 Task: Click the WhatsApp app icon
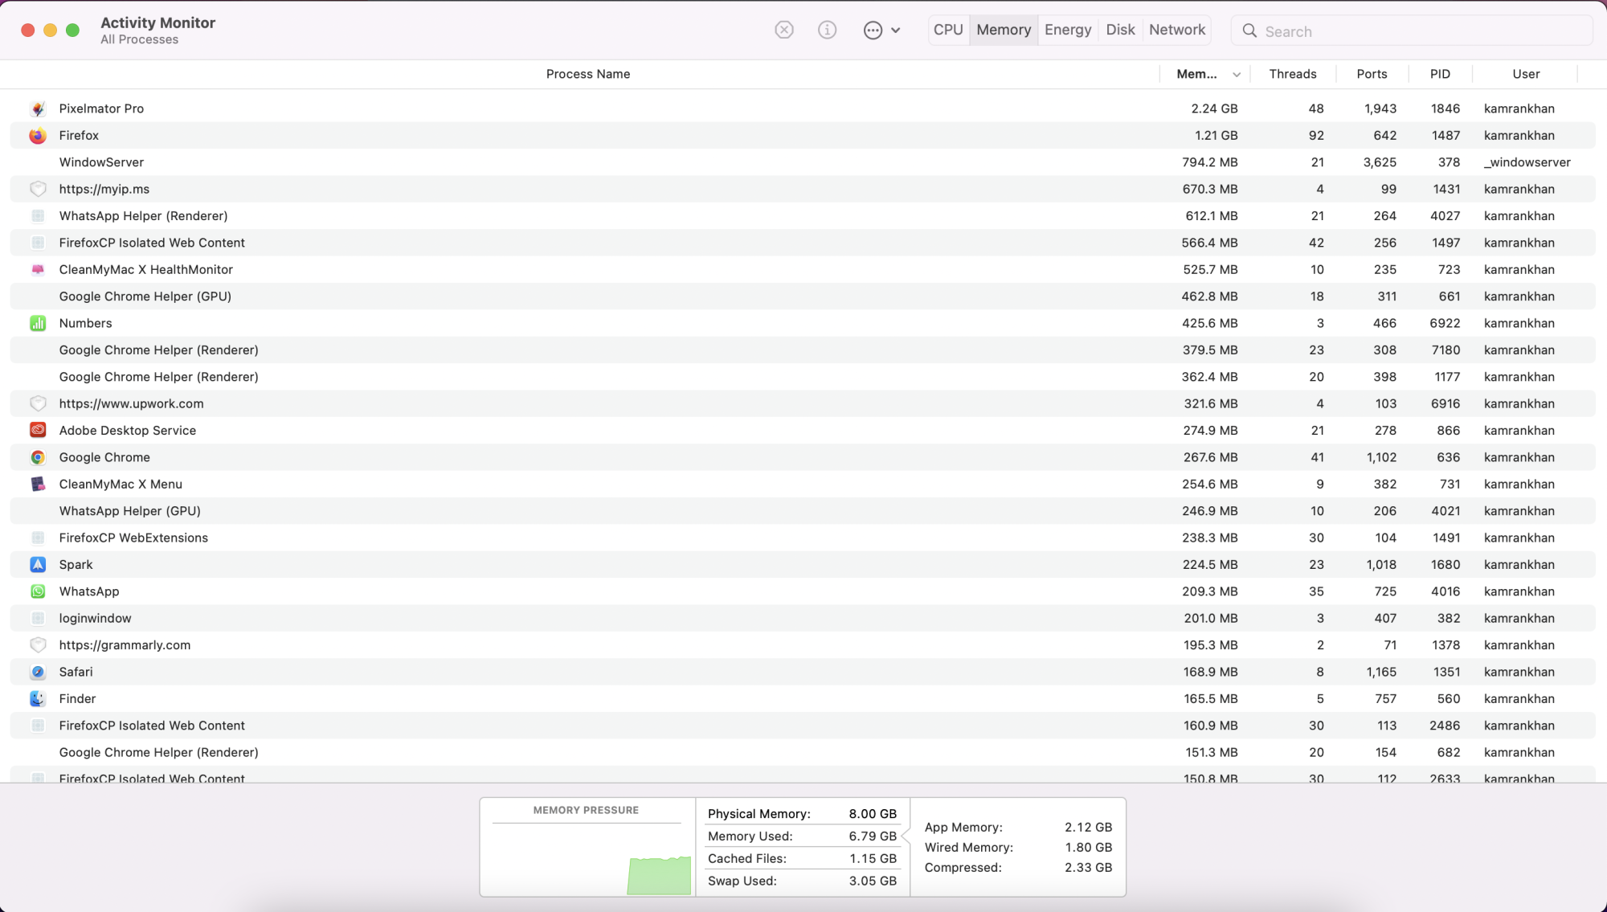38,591
